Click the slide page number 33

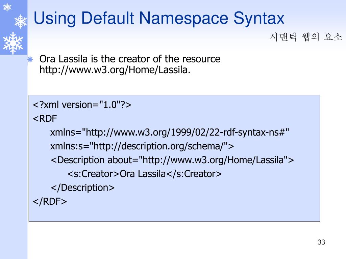(321, 242)
